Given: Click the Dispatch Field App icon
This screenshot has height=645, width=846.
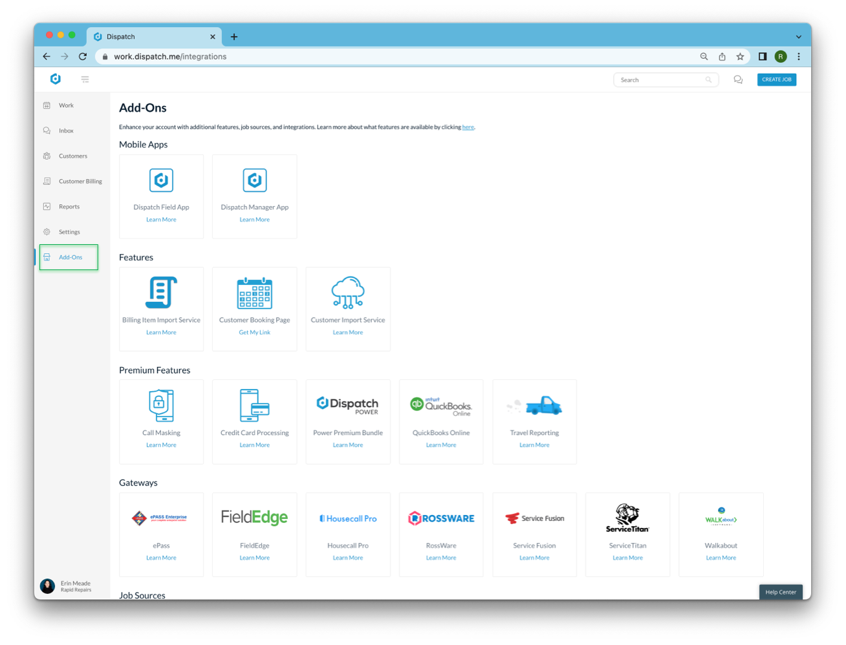Looking at the screenshot, I should (x=161, y=180).
